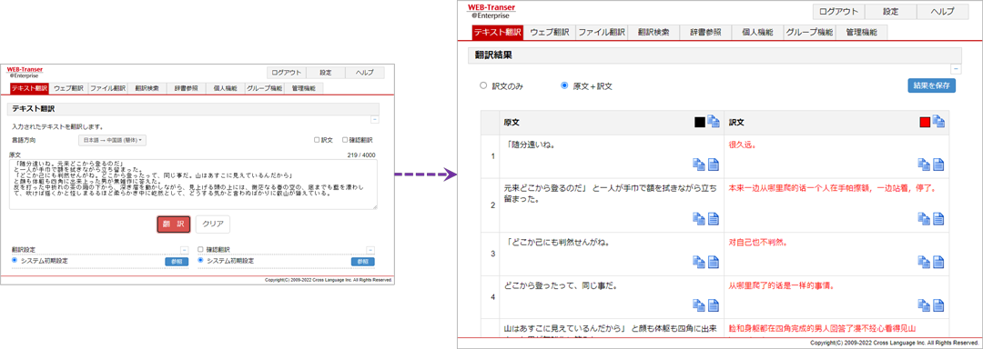Click copy icon for translation 很久远。
The image size is (983, 349).
click(x=924, y=165)
